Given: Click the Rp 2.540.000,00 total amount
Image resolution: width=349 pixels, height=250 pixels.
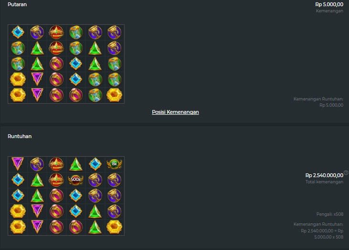Looking at the screenshot, I should coord(324,175).
